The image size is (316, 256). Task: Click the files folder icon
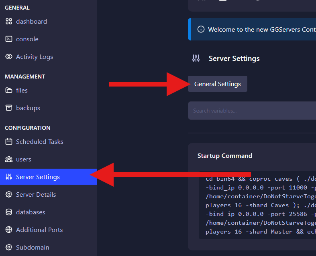pyautogui.click(x=8, y=91)
